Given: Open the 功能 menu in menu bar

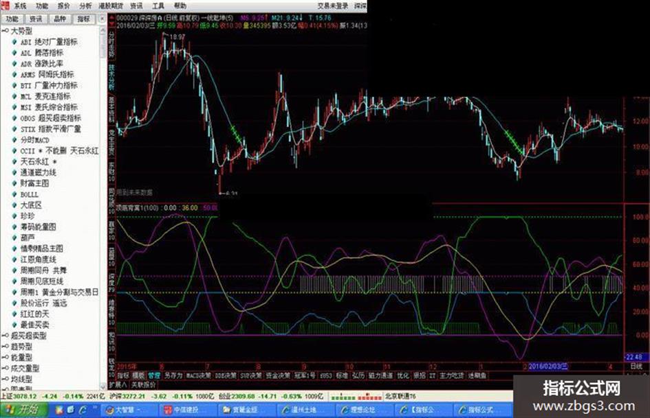Looking at the screenshot, I should 42,5.
